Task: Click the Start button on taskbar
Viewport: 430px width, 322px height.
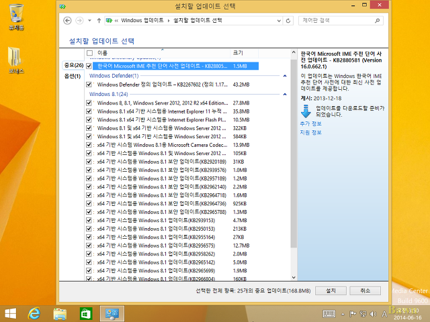Action: click(x=11, y=313)
